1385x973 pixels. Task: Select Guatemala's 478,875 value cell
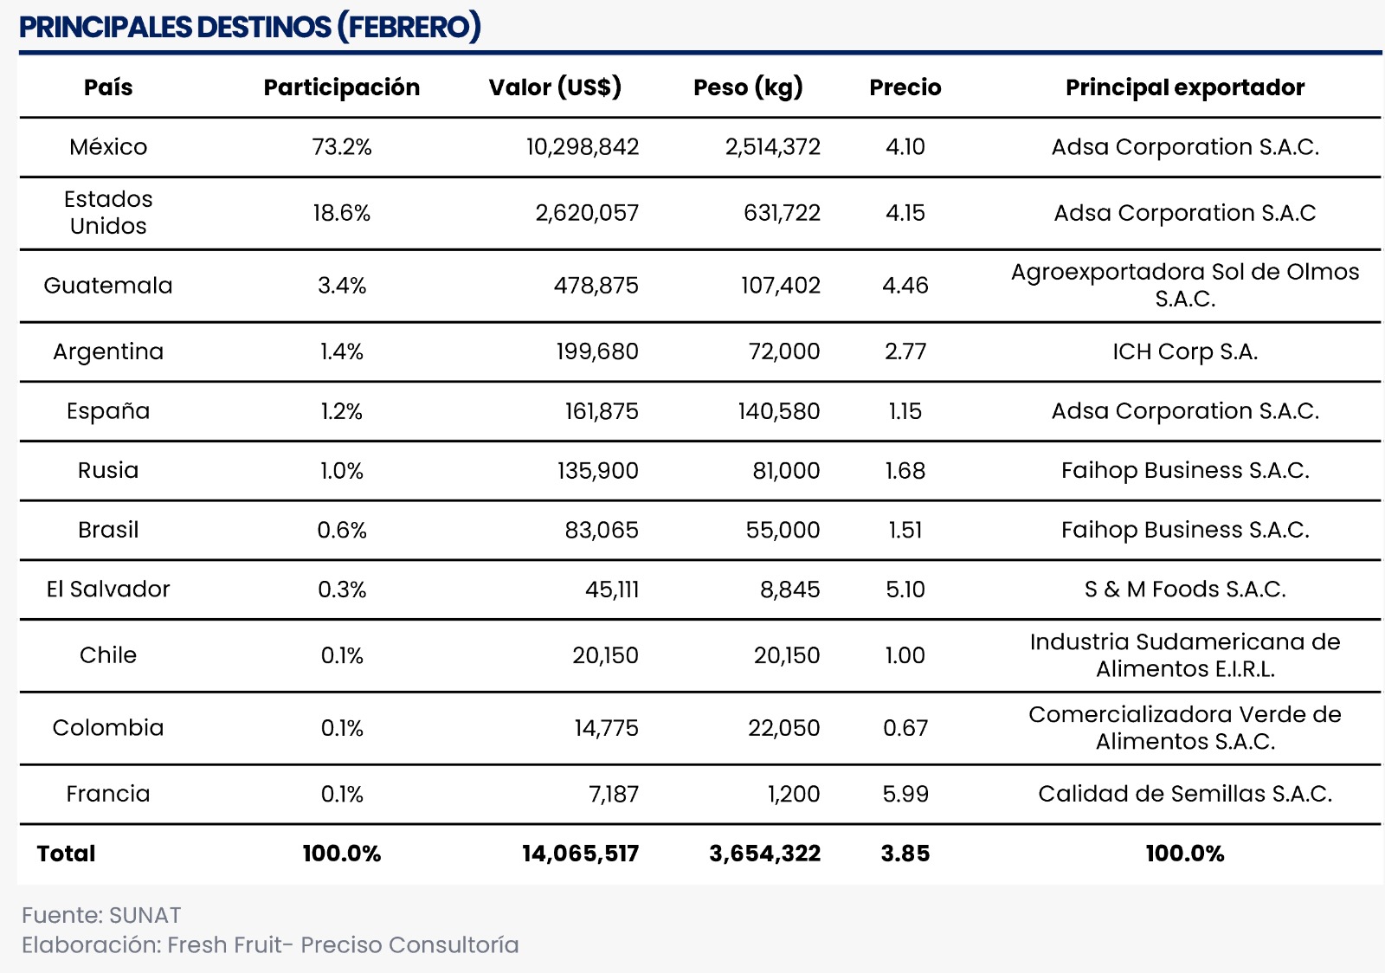coord(596,286)
